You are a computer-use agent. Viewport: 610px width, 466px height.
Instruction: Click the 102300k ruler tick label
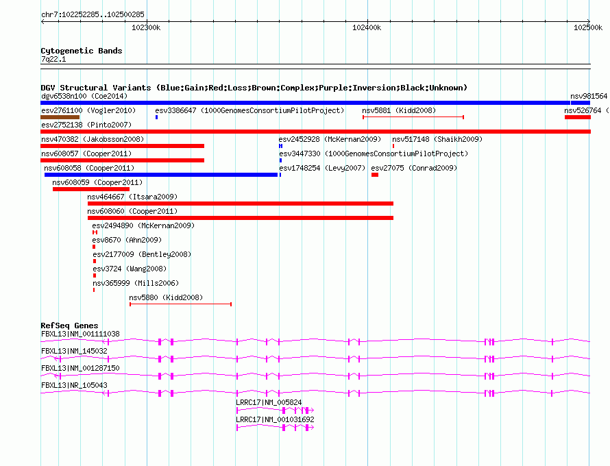point(146,27)
